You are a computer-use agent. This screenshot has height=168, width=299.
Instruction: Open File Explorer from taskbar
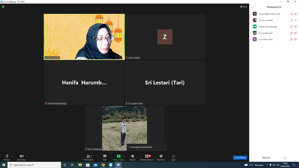(x=80, y=165)
